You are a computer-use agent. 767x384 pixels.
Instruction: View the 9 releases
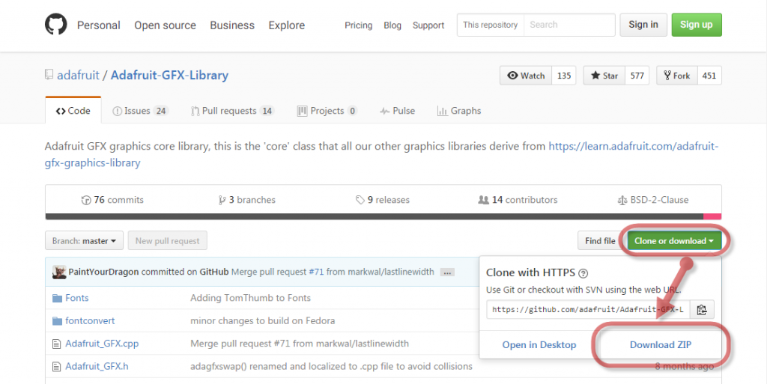point(383,200)
